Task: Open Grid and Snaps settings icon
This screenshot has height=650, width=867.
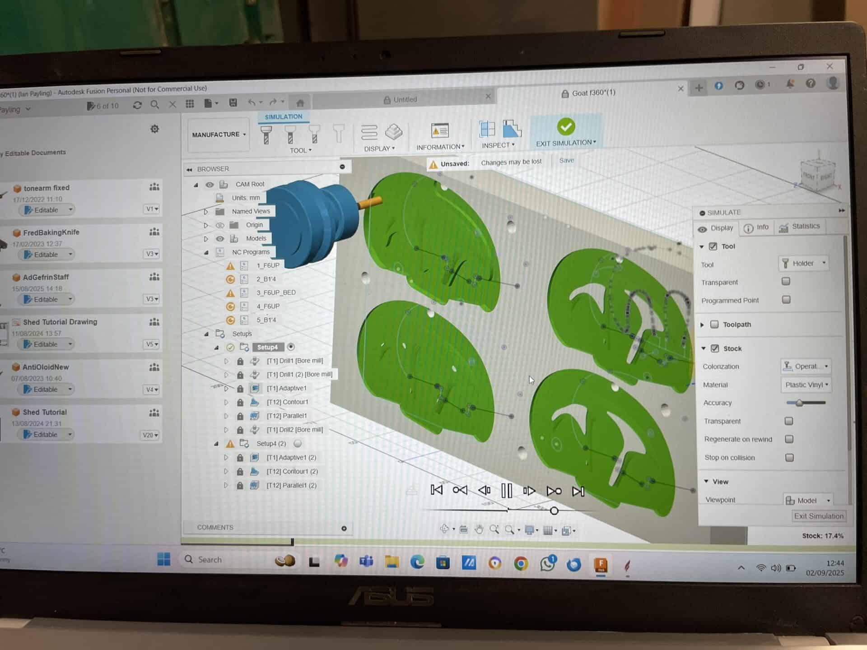Action: tap(548, 530)
